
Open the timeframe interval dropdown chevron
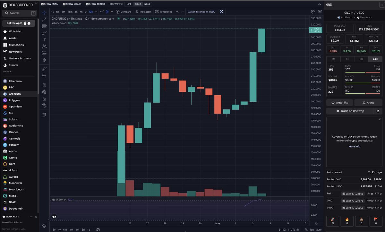coord(96,12)
